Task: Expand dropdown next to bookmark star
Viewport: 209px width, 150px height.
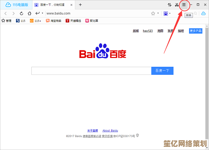Action: pos(158,13)
